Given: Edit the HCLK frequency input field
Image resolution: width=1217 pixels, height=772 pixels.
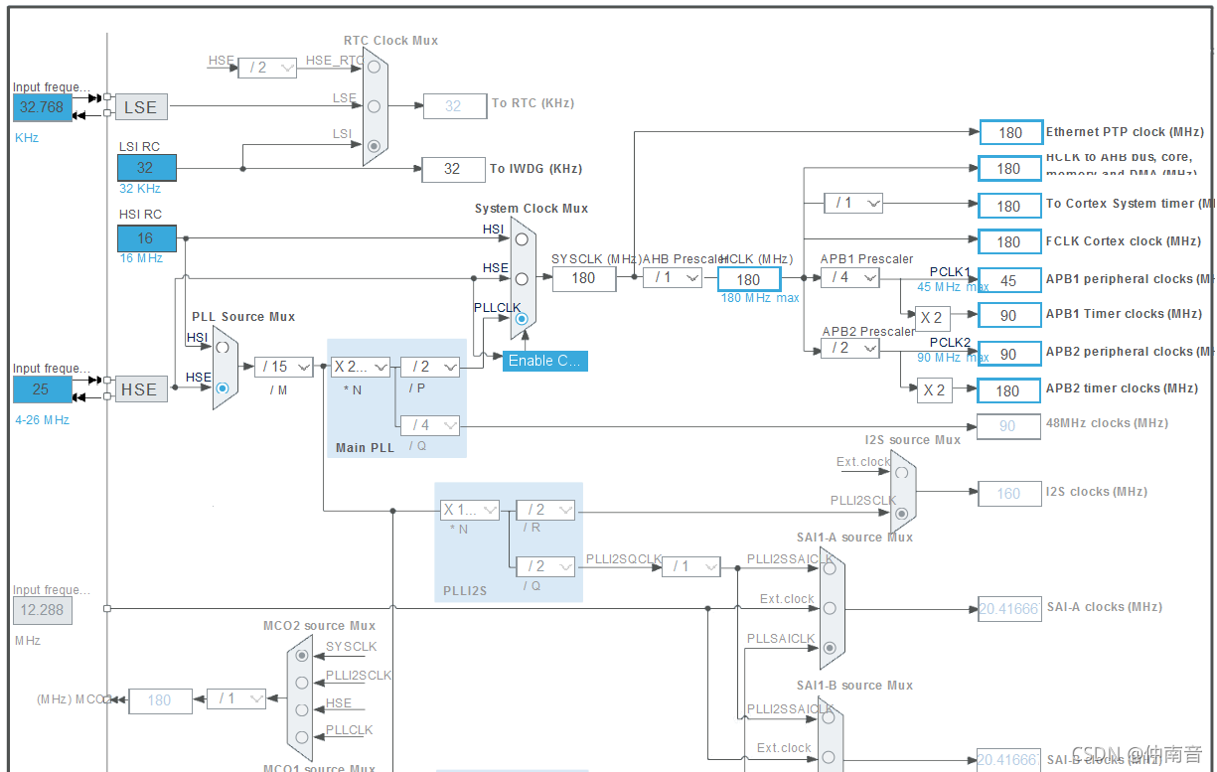Looking at the screenshot, I should pos(748,279).
